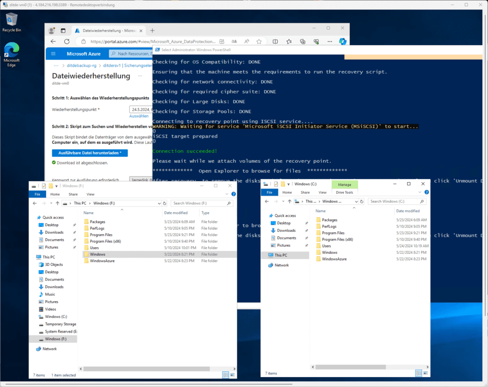
Task: Open help icon in Windows (F:) window
Action: pos(234,194)
